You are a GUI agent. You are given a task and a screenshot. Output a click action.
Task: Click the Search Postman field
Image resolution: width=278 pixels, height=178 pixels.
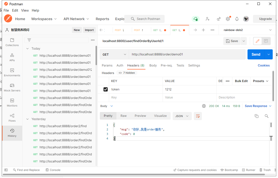point(144,19)
